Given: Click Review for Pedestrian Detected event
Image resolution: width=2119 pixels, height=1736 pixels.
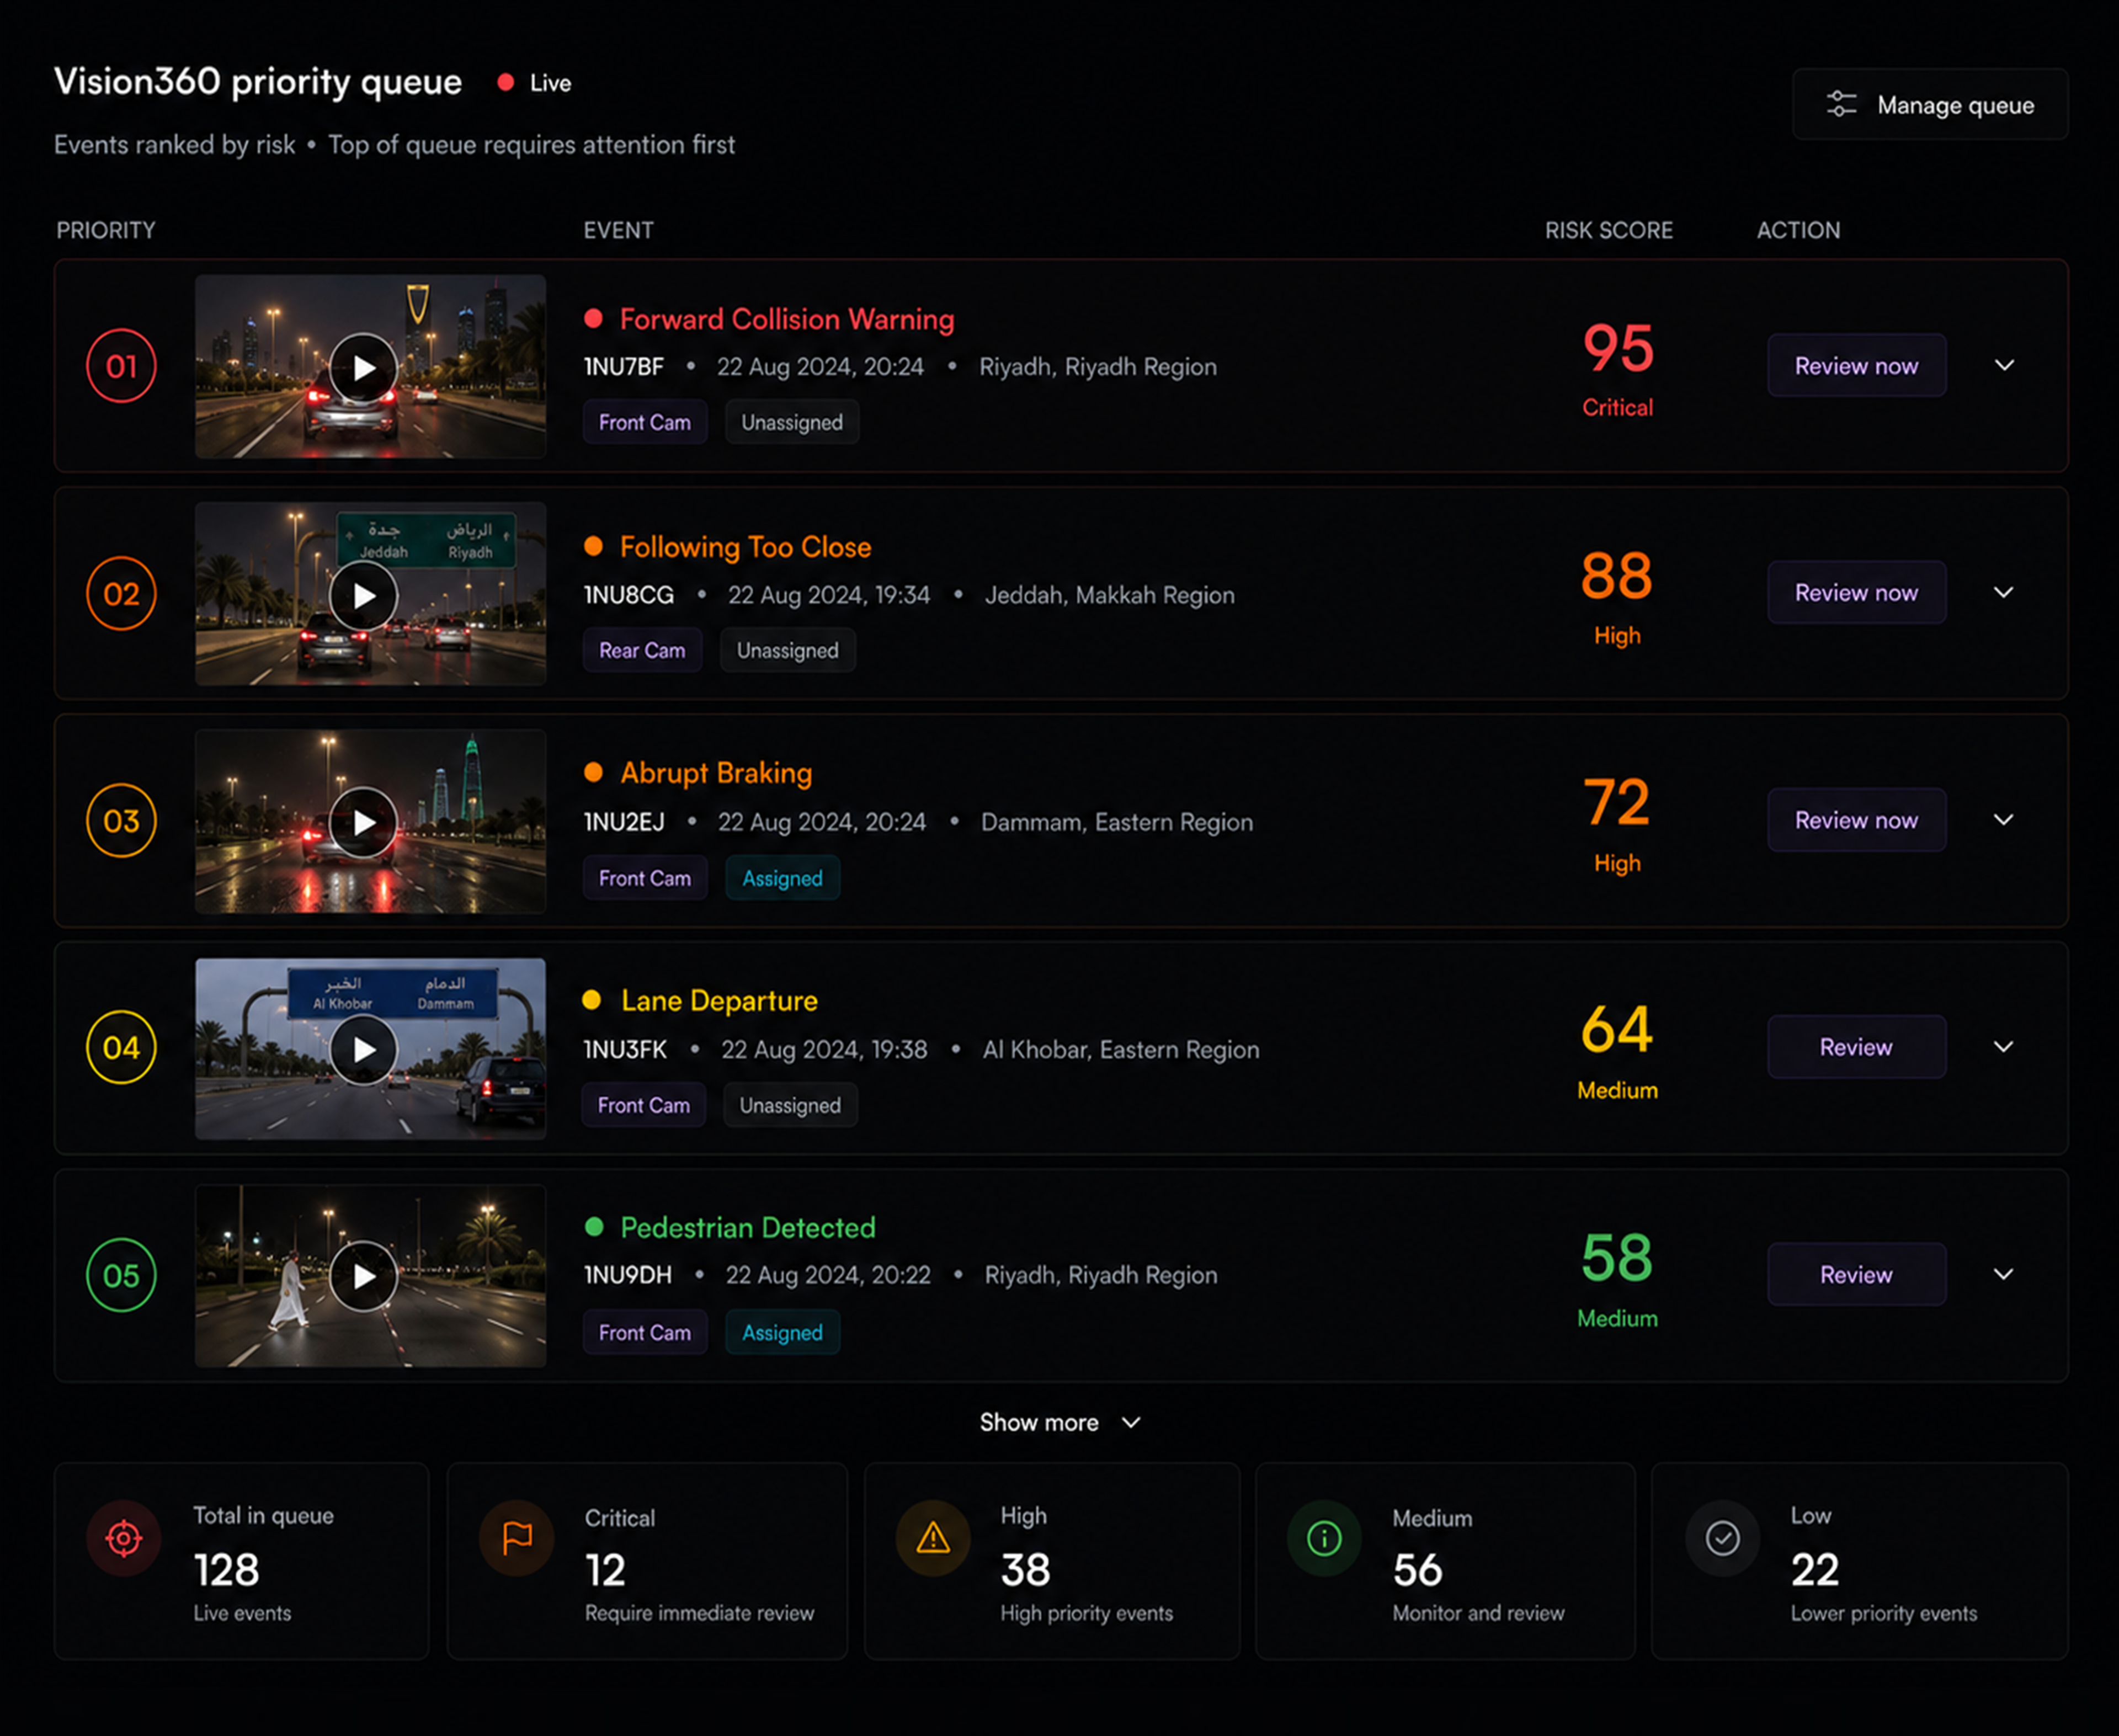Looking at the screenshot, I should 1856,1274.
